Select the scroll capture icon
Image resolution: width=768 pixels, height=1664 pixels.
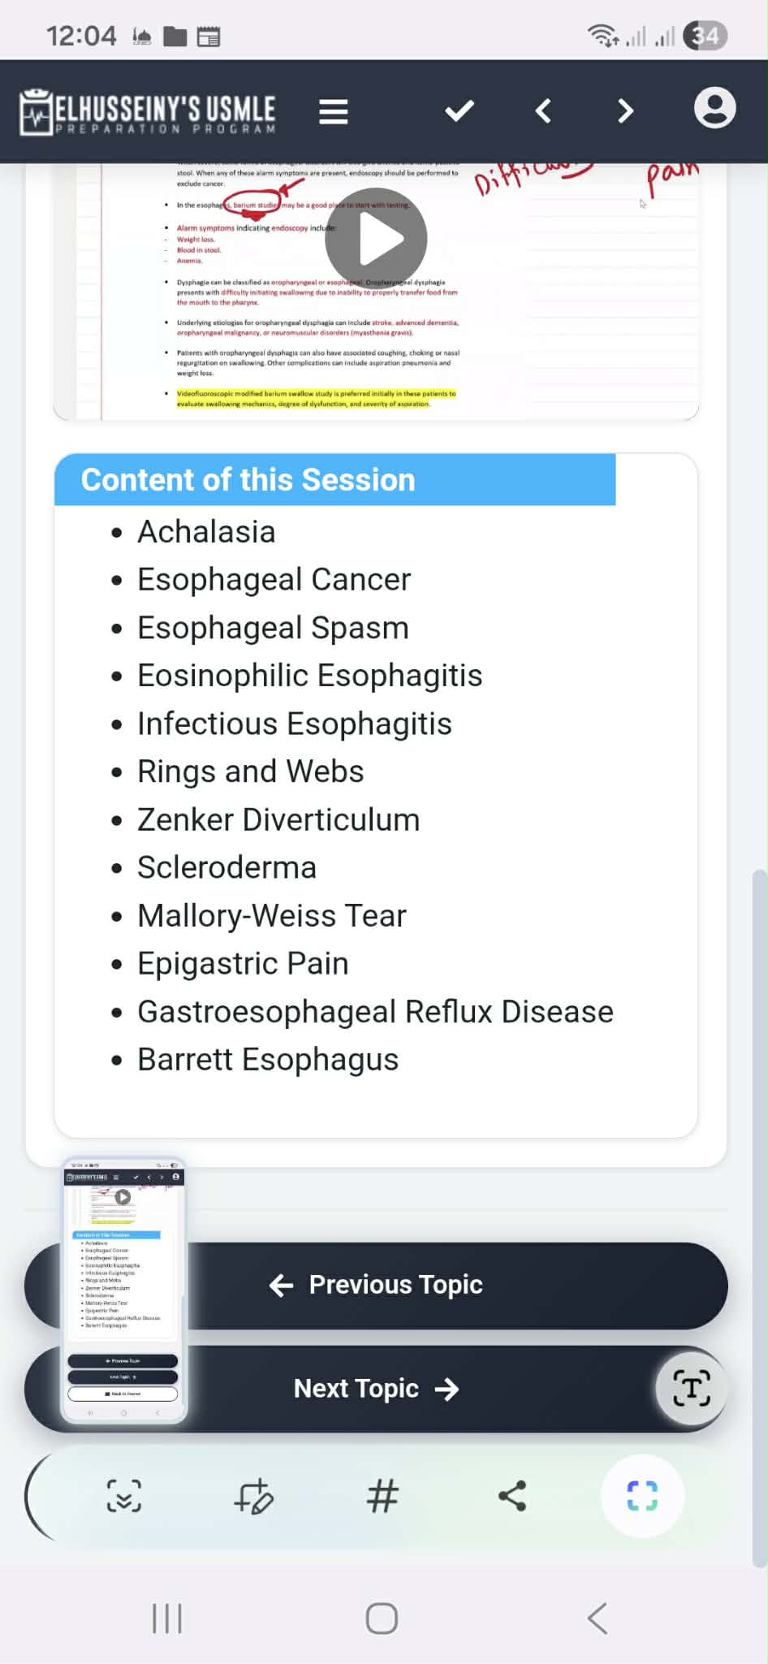tap(124, 1496)
